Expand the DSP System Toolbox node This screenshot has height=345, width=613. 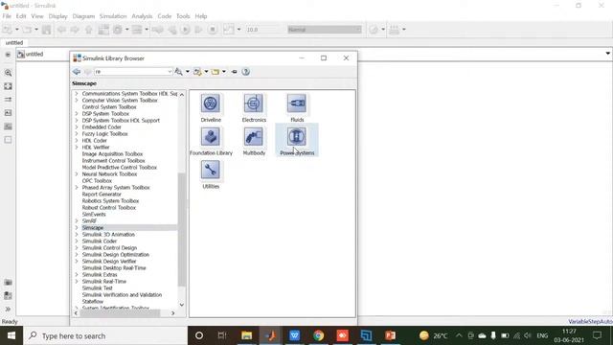(77, 113)
